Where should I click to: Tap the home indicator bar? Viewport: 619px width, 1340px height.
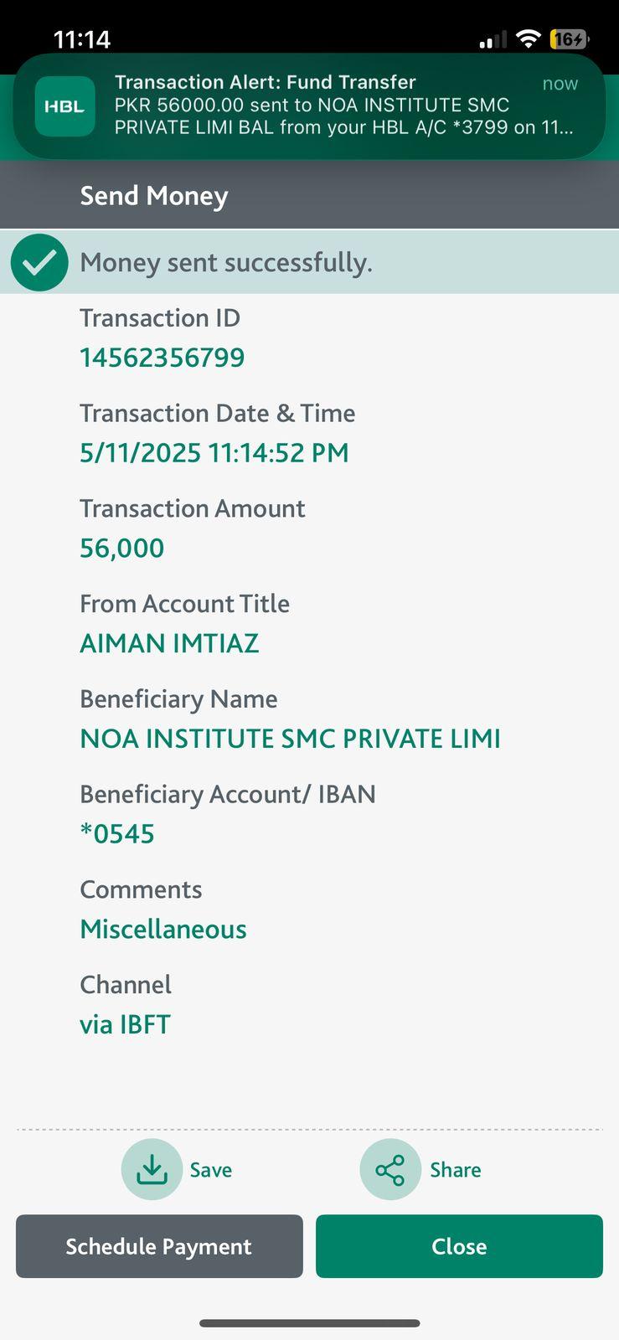[309, 1323]
